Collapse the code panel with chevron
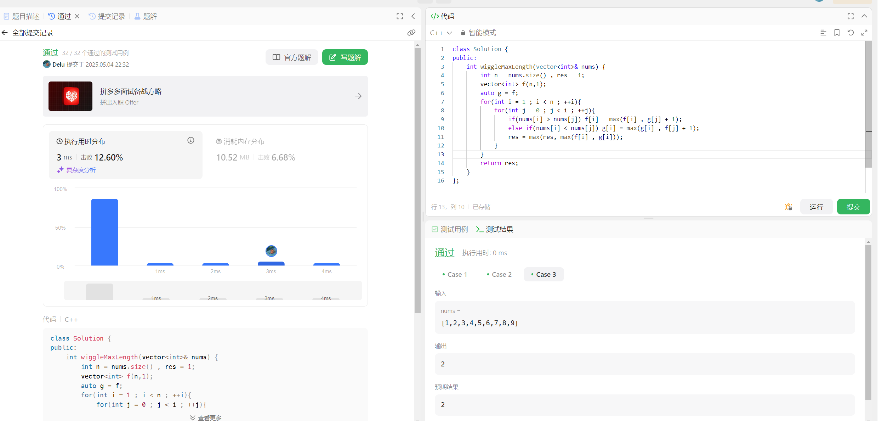The width and height of the screenshot is (882, 421). 864,16
